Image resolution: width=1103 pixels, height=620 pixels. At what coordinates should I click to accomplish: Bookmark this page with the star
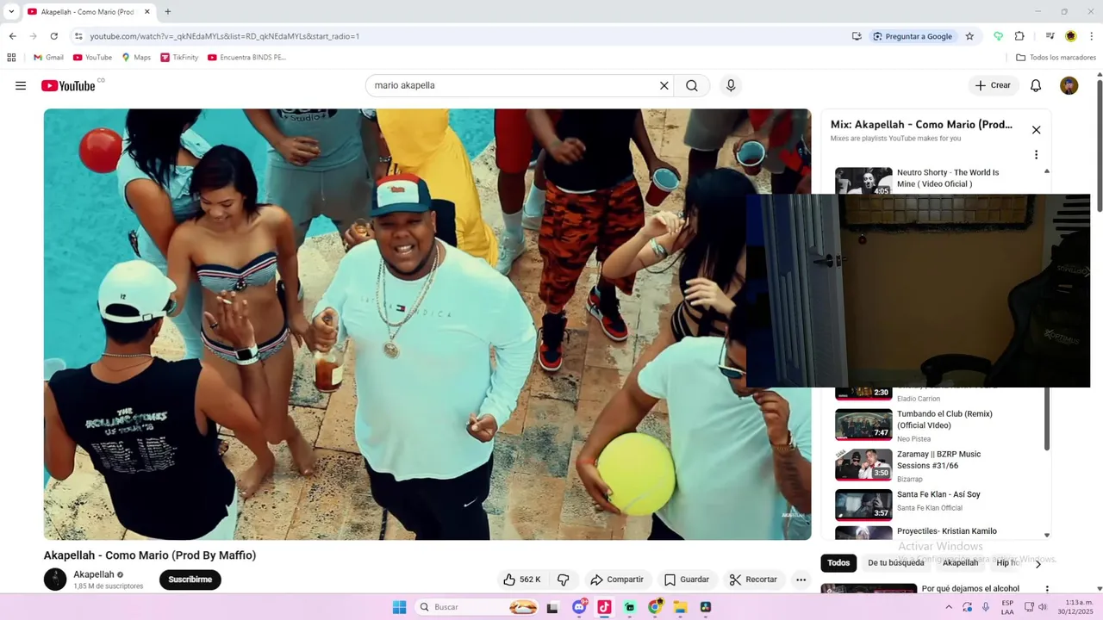pos(969,36)
